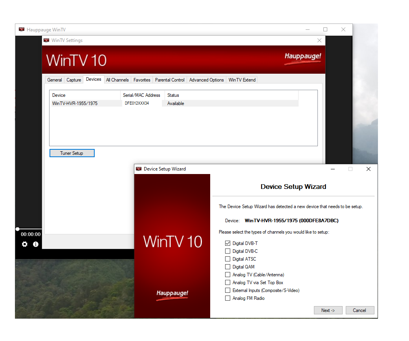Click the WinTV Settings window icon
This screenshot has height=341, width=409.
[x=47, y=40]
